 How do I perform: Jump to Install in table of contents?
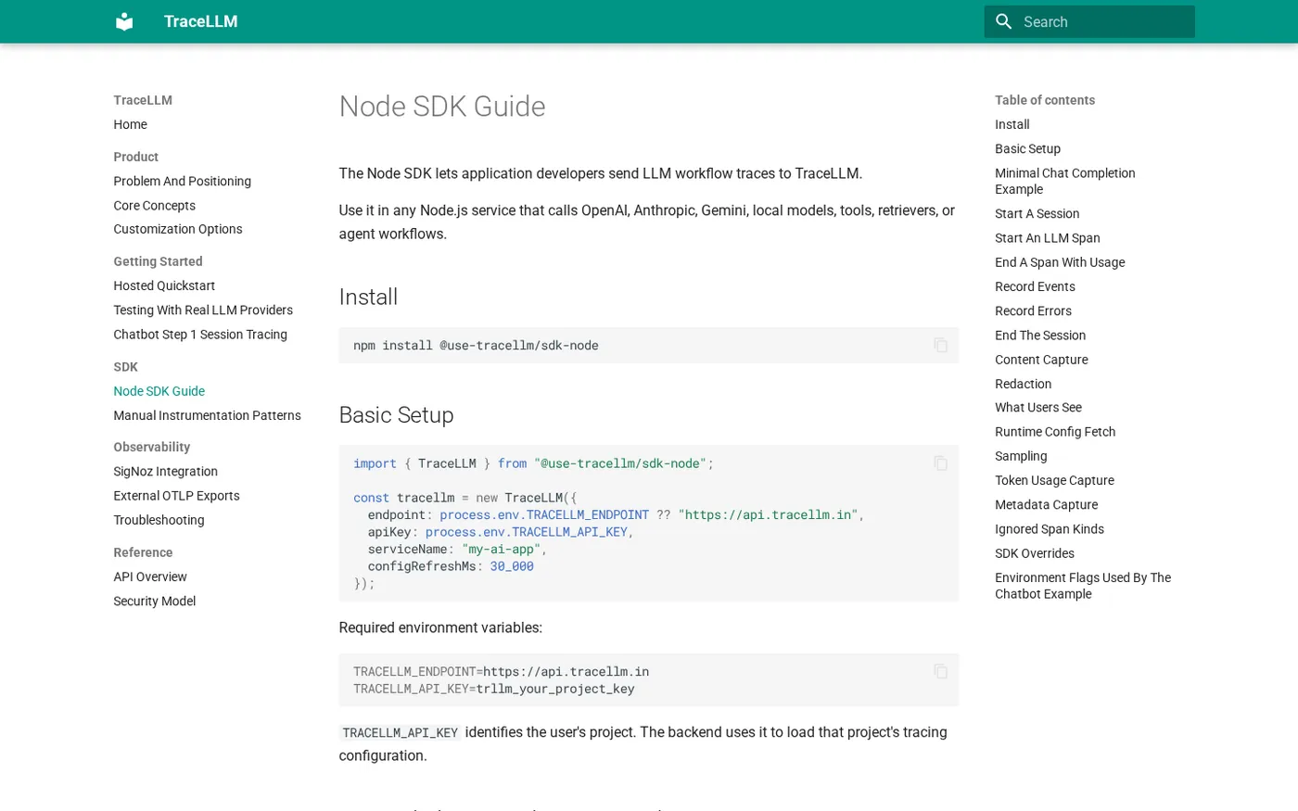1012,124
